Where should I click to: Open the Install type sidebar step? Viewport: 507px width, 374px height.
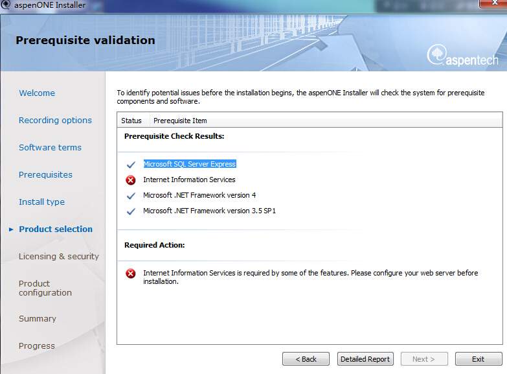click(x=41, y=202)
